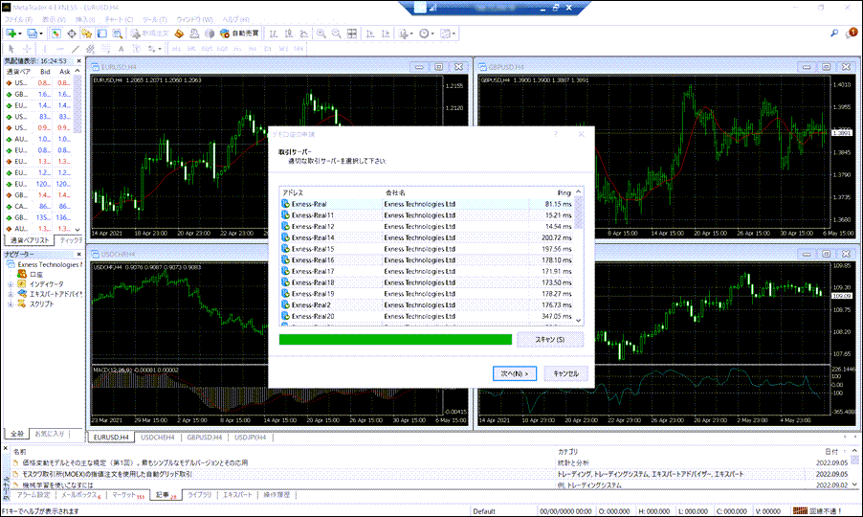Expand the エキスパートアドバイザ tree node
Viewport: 863px width, 517px height.
pos(10,294)
